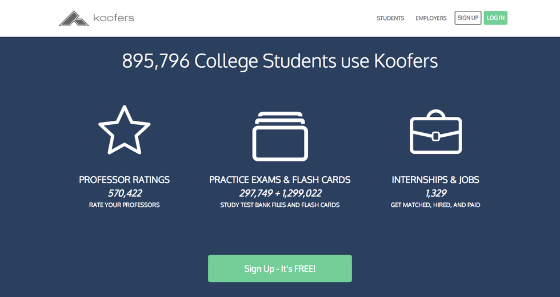This screenshot has height=297, width=560.
Task: Open the Internships & Jobs heading
Action: 435,180
